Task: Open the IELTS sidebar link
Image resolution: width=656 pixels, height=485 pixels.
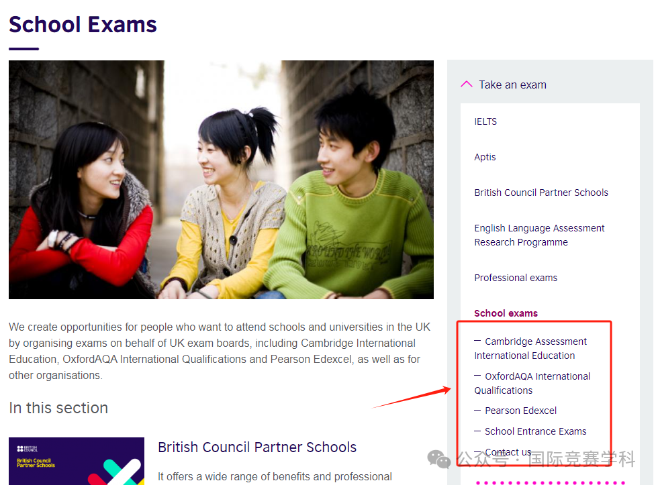Action: 485,121
